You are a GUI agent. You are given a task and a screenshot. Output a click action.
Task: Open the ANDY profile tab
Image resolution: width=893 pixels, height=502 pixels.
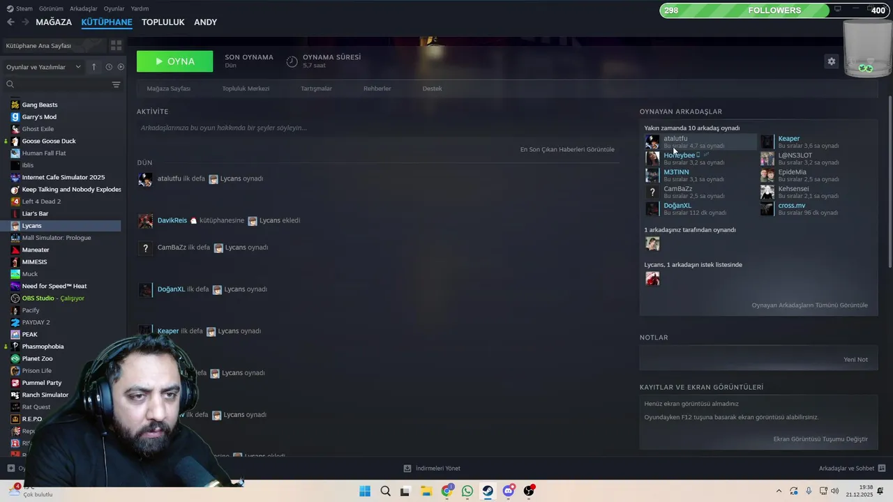205,22
